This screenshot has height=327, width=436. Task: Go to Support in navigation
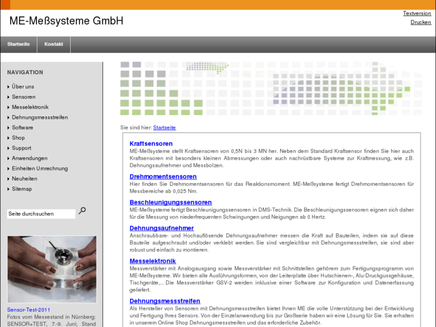coord(22,148)
